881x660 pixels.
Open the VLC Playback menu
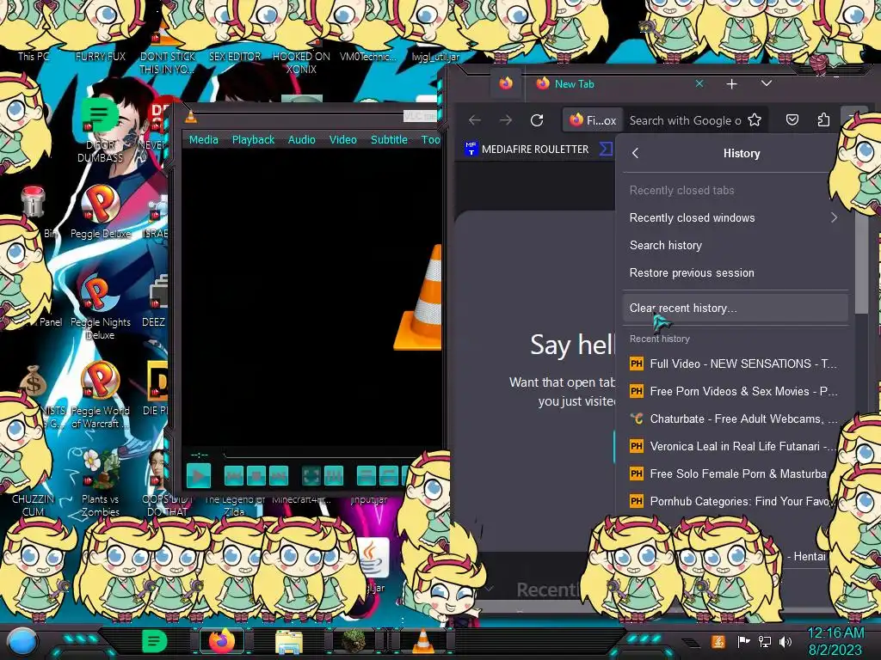[253, 139]
